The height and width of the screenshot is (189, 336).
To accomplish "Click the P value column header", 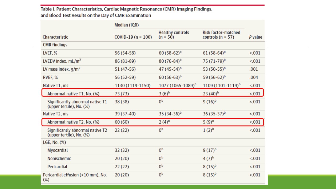I will (x=255, y=37).
